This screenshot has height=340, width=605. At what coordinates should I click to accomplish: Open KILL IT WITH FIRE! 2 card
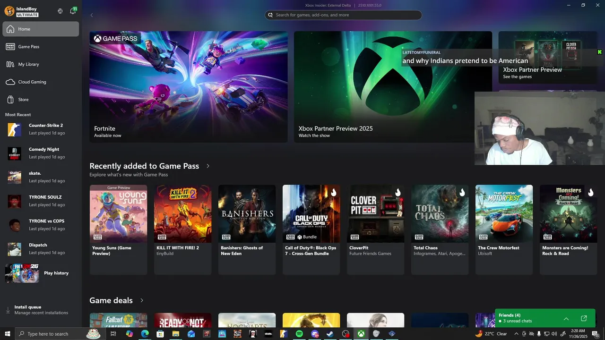click(182, 229)
